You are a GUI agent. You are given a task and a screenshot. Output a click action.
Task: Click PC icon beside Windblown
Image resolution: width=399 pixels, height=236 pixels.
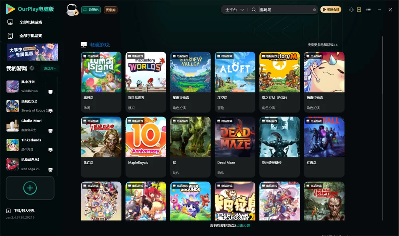(x=50, y=92)
